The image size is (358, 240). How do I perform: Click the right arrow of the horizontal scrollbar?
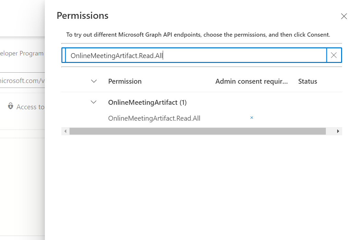[x=338, y=131]
